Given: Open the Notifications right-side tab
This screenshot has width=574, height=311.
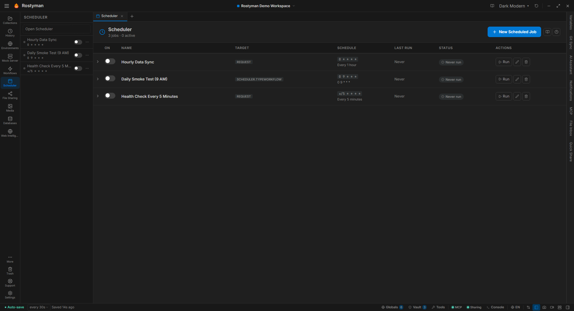Looking at the screenshot, I should pos(571,91).
